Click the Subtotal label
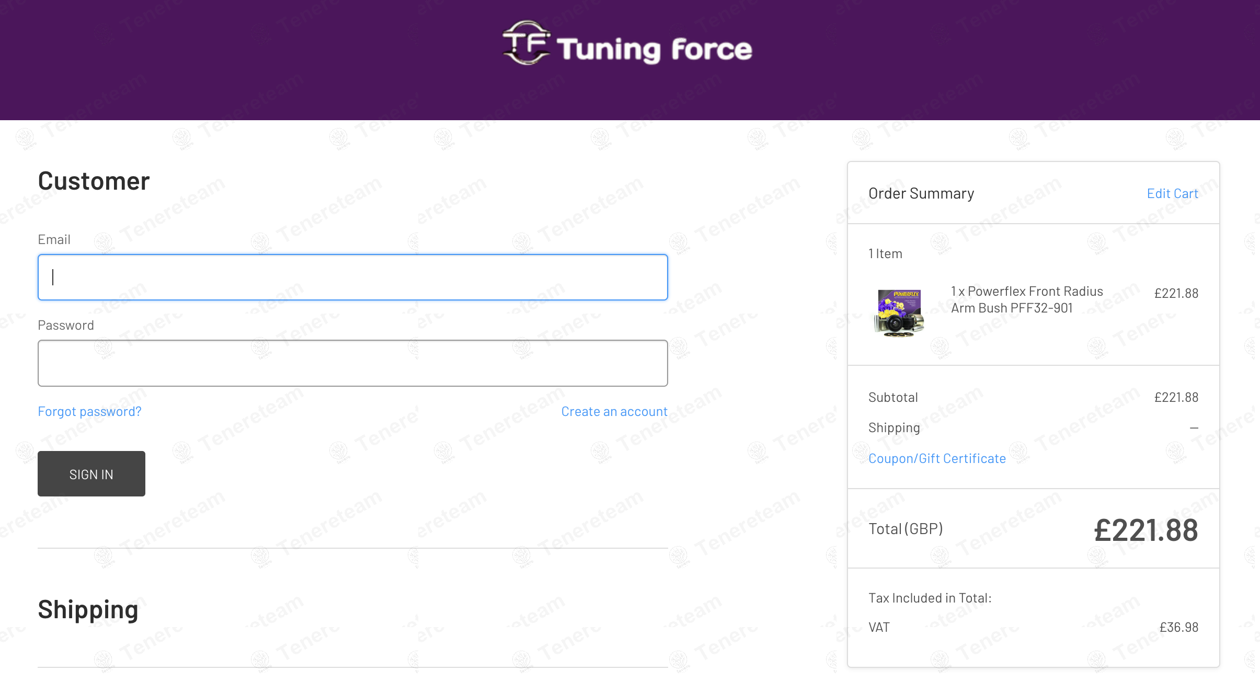This screenshot has height=694, width=1260. tap(893, 397)
